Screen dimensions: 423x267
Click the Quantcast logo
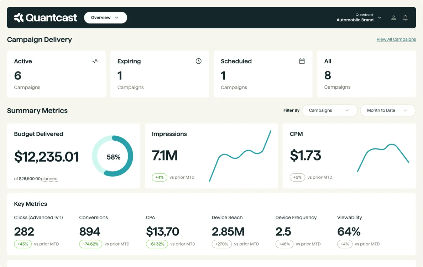pos(45,17)
